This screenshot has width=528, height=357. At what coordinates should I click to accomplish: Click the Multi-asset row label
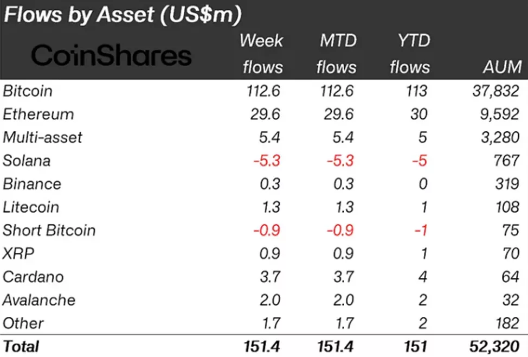tap(43, 137)
